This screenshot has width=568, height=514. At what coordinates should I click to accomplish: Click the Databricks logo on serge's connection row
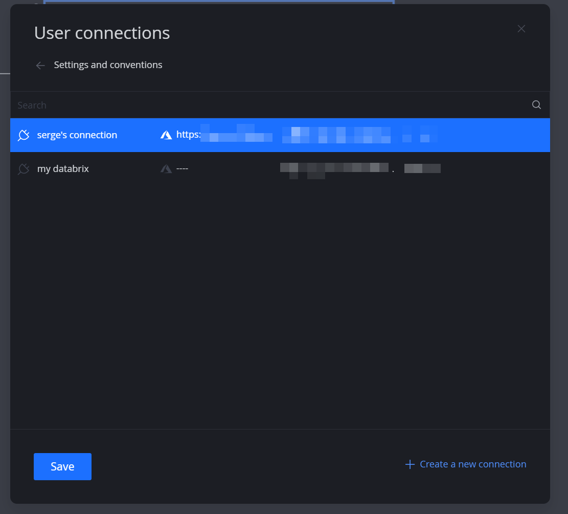(166, 135)
